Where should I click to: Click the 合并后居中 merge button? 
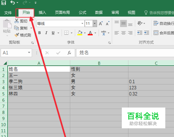164,33
